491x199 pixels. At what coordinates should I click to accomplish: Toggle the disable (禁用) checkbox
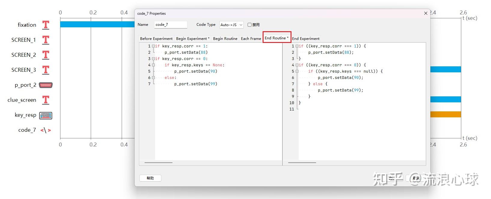(249, 25)
